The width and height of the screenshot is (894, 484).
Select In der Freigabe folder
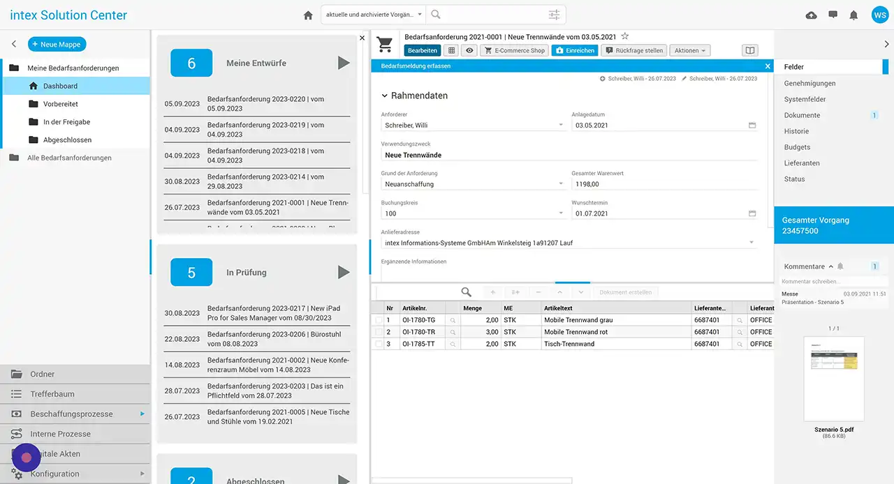click(66, 122)
